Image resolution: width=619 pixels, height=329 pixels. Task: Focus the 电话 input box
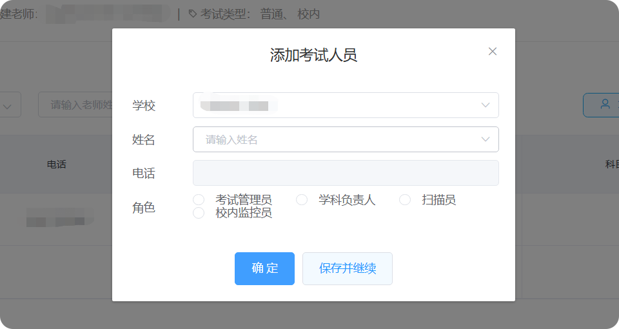(346, 173)
